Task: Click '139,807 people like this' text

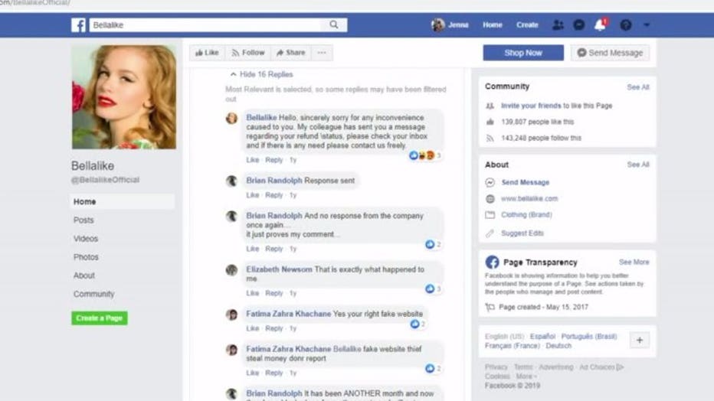Action: tap(537, 122)
